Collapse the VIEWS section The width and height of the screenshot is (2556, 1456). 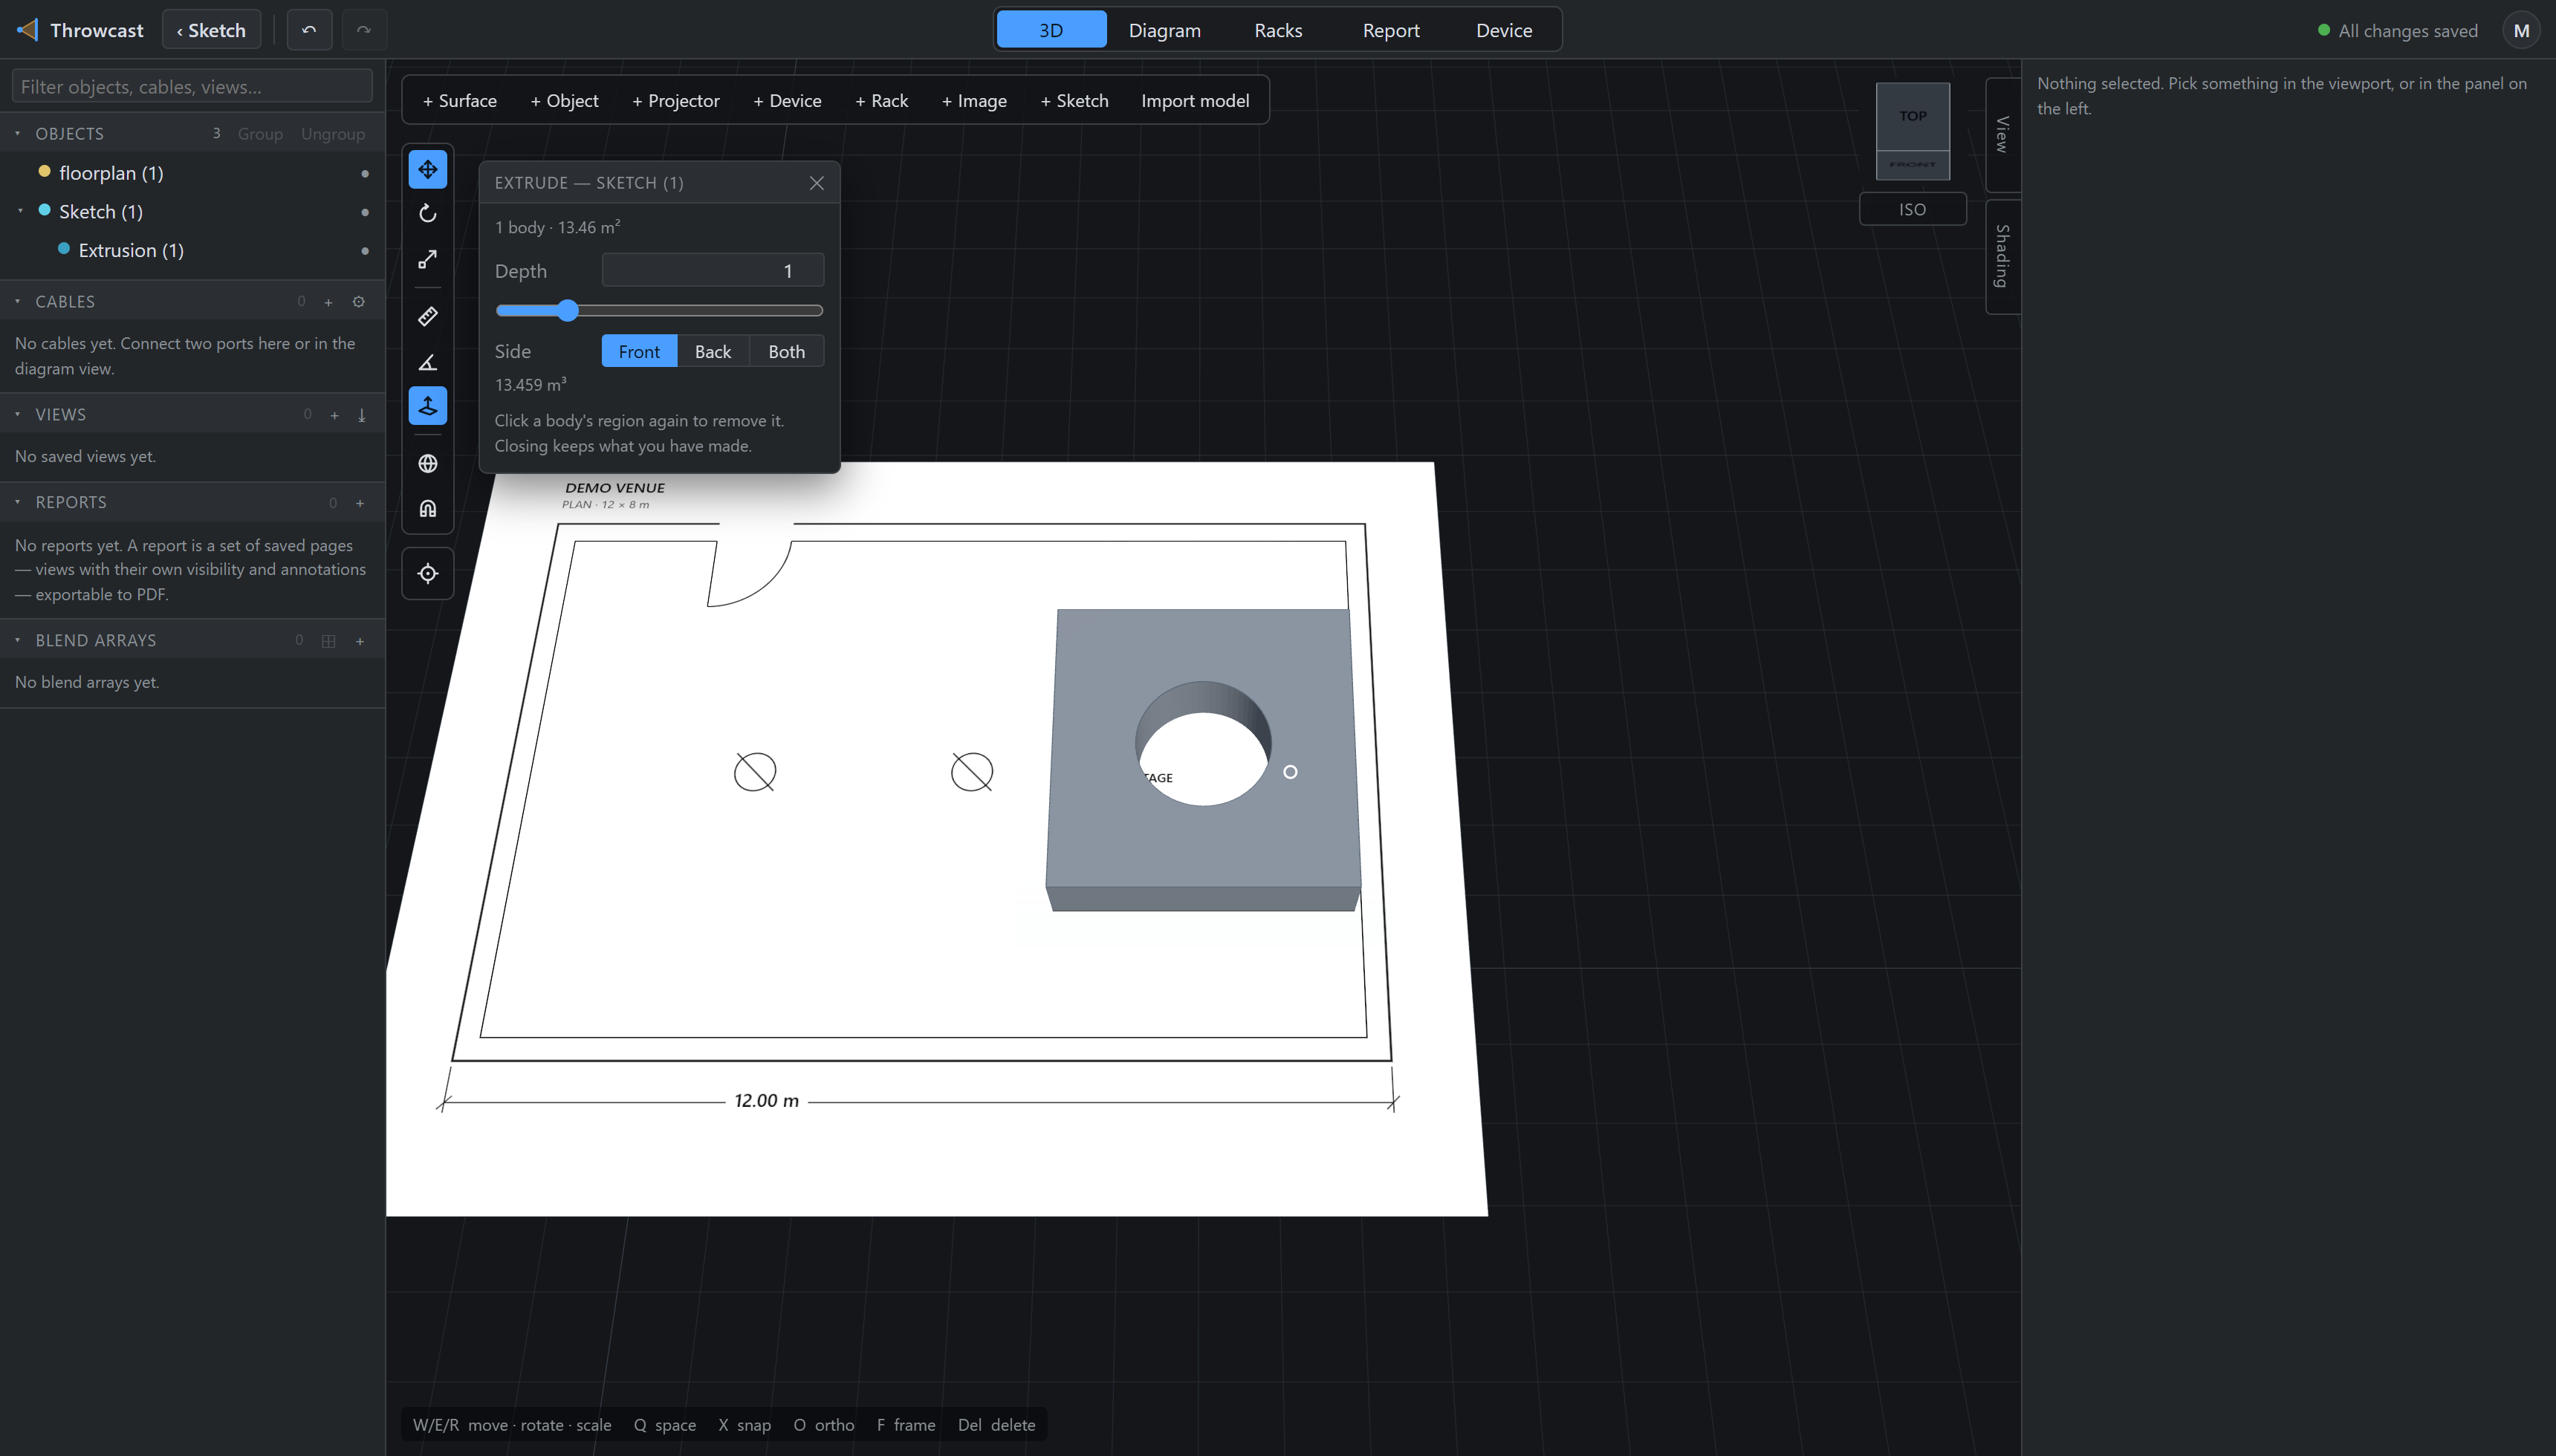pyautogui.click(x=18, y=414)
